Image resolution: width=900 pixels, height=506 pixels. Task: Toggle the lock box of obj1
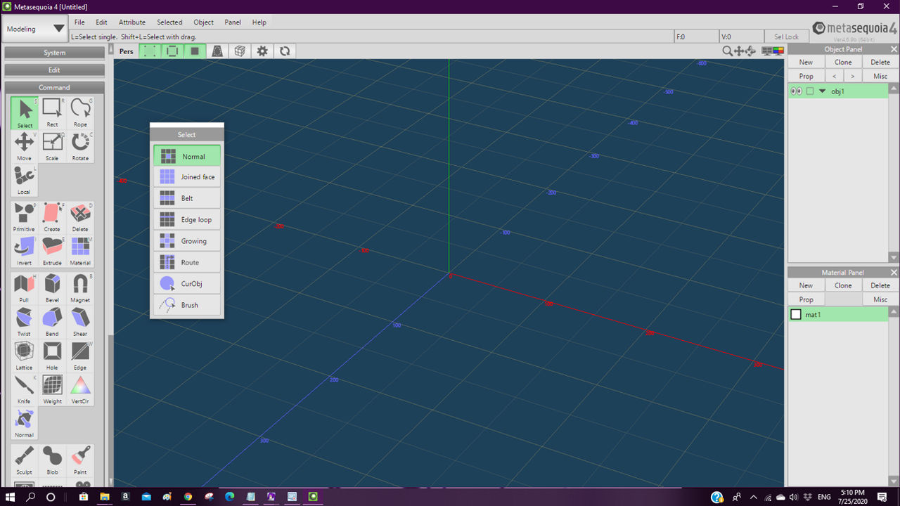(x=810, y=91)
